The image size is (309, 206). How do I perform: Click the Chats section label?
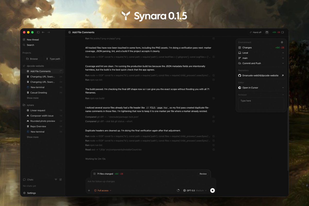pyautogui.click(x=30, y=179)
